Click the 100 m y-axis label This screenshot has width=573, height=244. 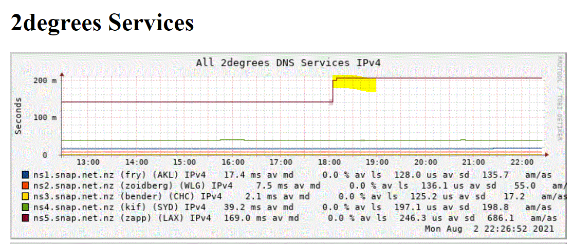(x=46, y=117)
